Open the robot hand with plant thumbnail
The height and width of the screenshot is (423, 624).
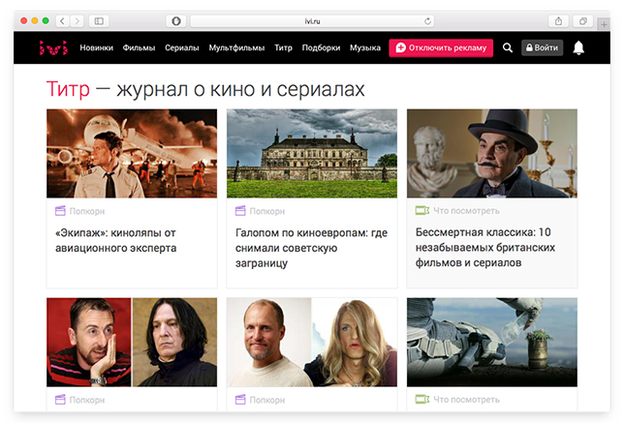(492, 343)
